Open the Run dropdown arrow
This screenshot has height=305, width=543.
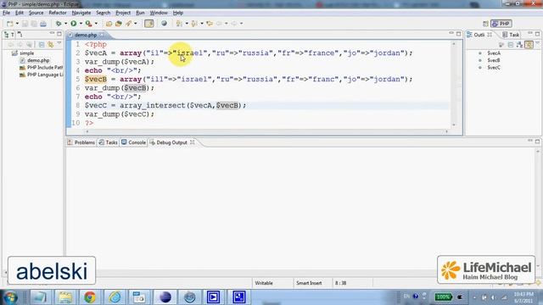(81, 24)
